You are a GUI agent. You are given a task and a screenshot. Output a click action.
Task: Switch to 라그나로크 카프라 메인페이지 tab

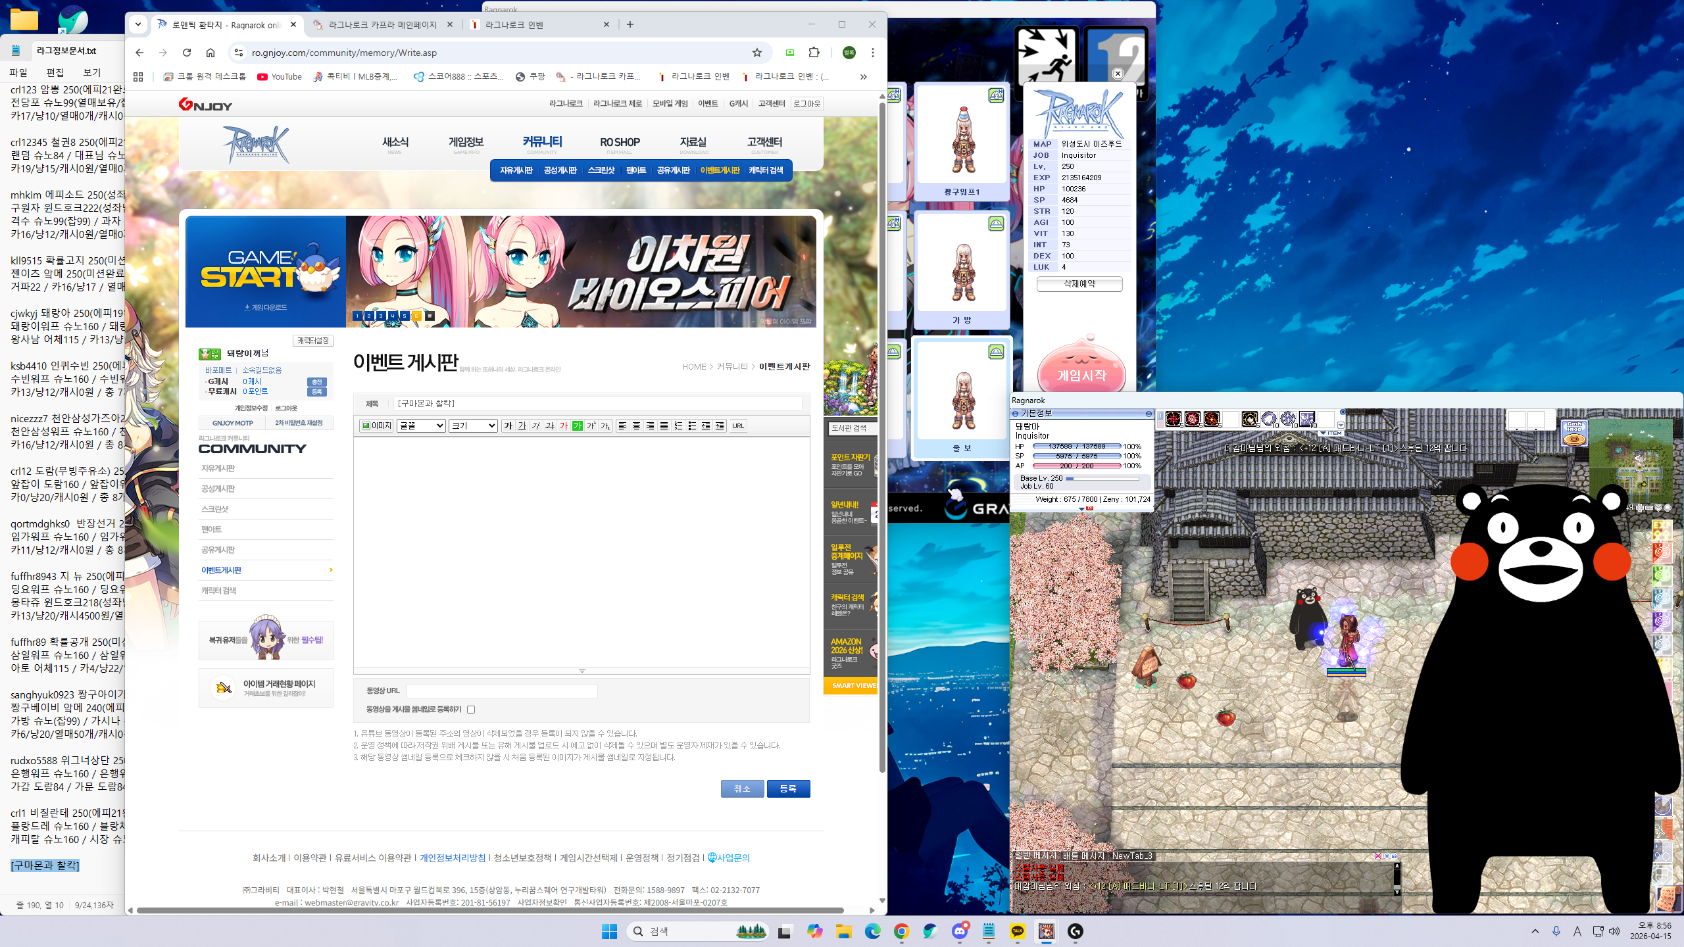382,25
